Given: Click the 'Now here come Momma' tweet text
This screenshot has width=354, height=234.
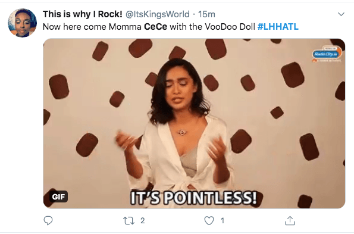Looking at the screenshot, I should coord(92,27).
